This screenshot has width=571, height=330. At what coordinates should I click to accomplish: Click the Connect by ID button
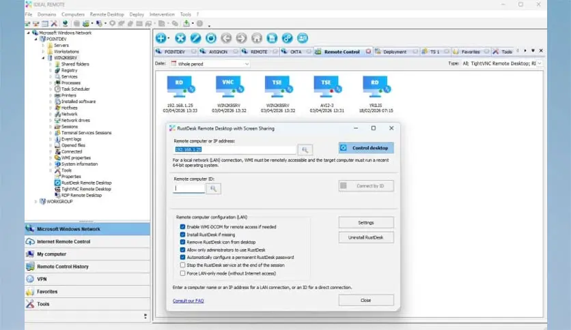366,185
